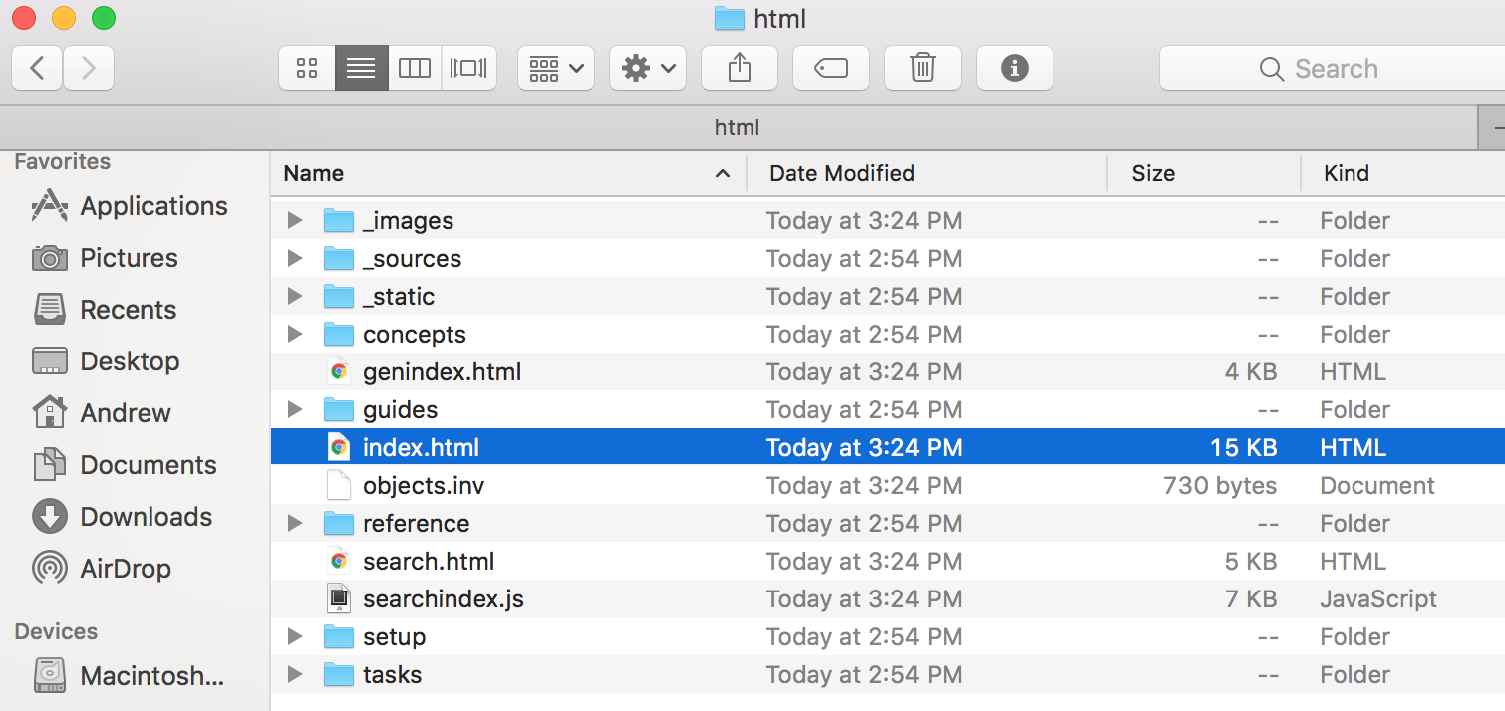Image resolution: width=1505 pixels, height=711 pixels.
Task: Open Pictures from the Favorites sidebar
Action: click(130, 258)
